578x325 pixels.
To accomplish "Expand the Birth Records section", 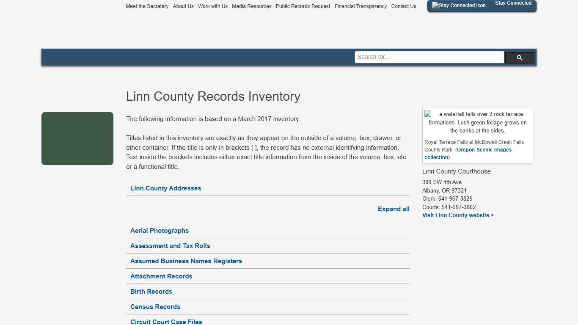I will click(x=151, y=291).
